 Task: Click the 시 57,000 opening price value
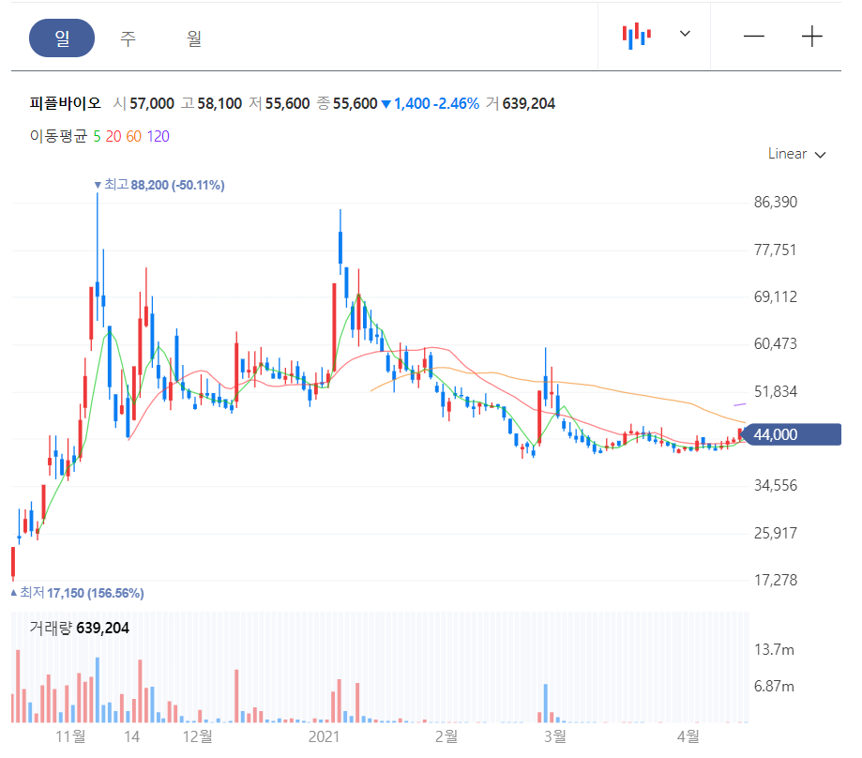pyautogui.click(x=144, y=103)
